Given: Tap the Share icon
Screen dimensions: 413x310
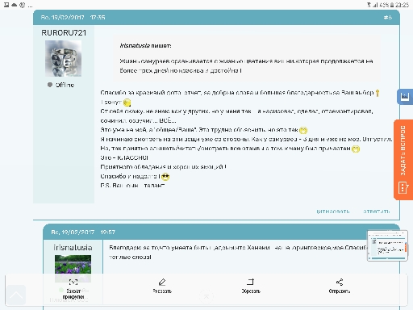Looking at the screenshot, I should point(340,282).
